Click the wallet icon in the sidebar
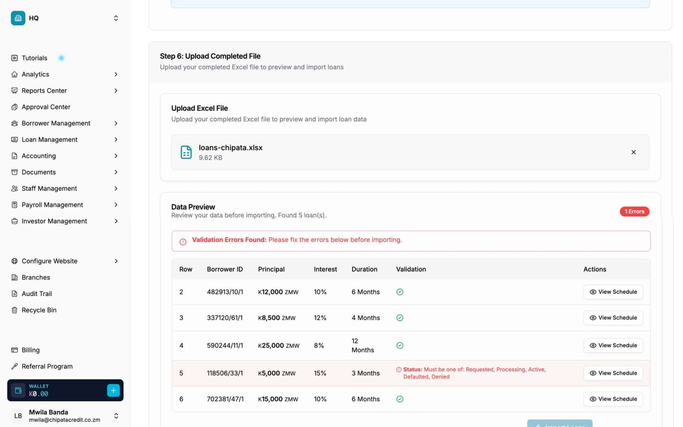683x427 pixels. (18, 390)
